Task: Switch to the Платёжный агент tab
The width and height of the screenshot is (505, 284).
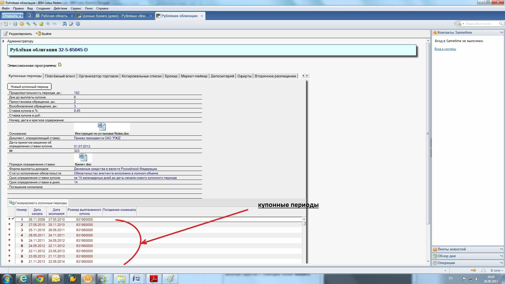Action: pyautogui.click(x=60, y=76)
